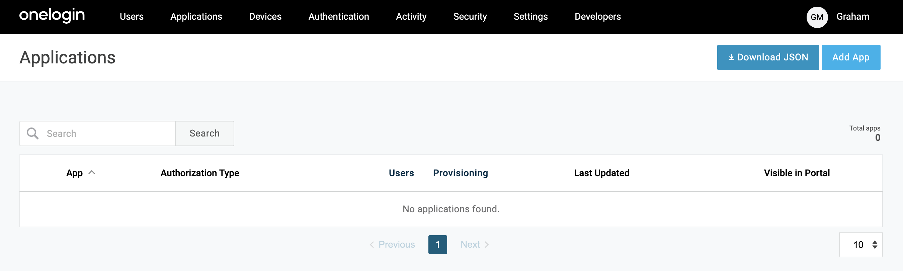The width and height of the screenshot is (903, 271).
Task: Click the Search button
Action: (205, 133)
